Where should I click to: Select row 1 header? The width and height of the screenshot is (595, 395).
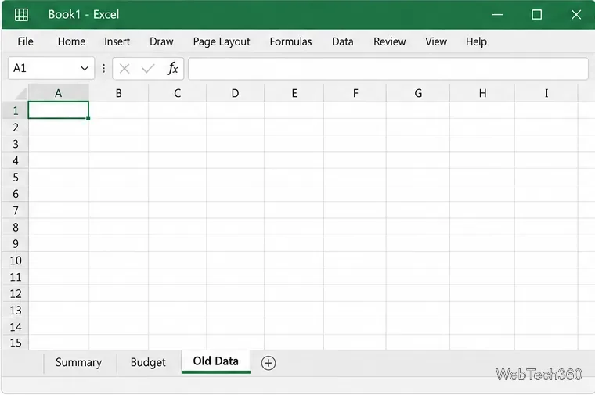tap(15, 110)
